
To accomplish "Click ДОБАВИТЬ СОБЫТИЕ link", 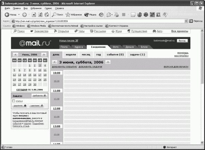I will (x=64, y=67).
